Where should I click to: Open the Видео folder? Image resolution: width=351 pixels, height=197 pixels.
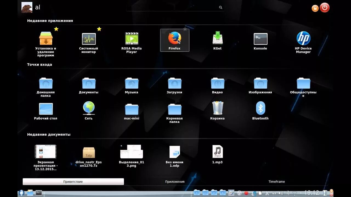coord(217,86)
